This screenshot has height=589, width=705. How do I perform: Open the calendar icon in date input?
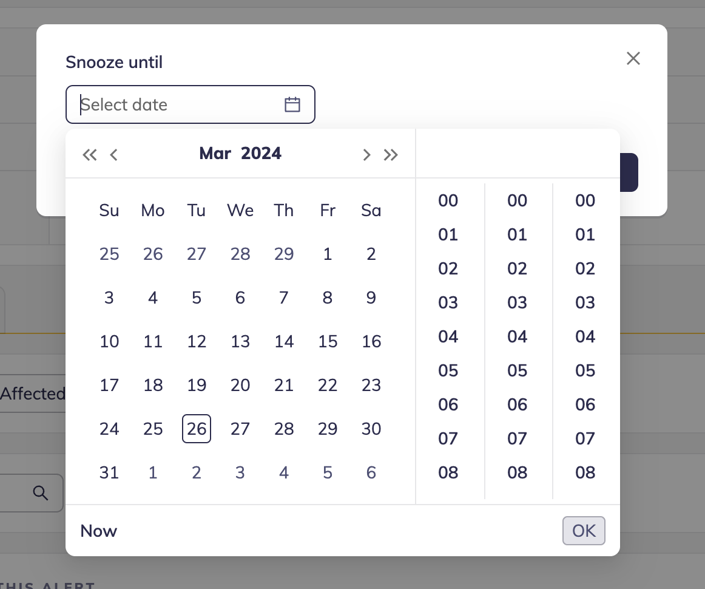pyautogui.click(x=292, y=104)
